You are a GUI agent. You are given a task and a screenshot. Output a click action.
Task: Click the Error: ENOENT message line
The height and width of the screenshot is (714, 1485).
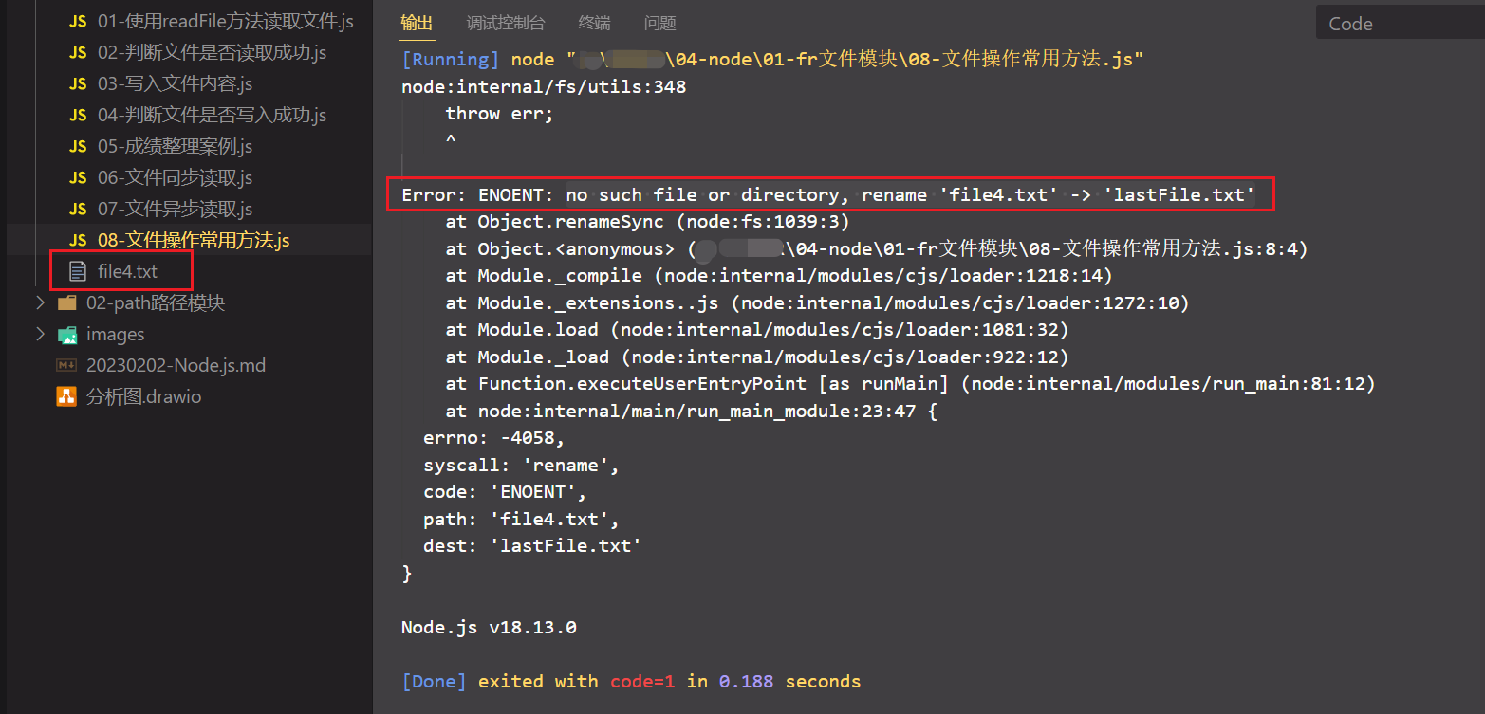pyautogui.click(x=828, y=195)
